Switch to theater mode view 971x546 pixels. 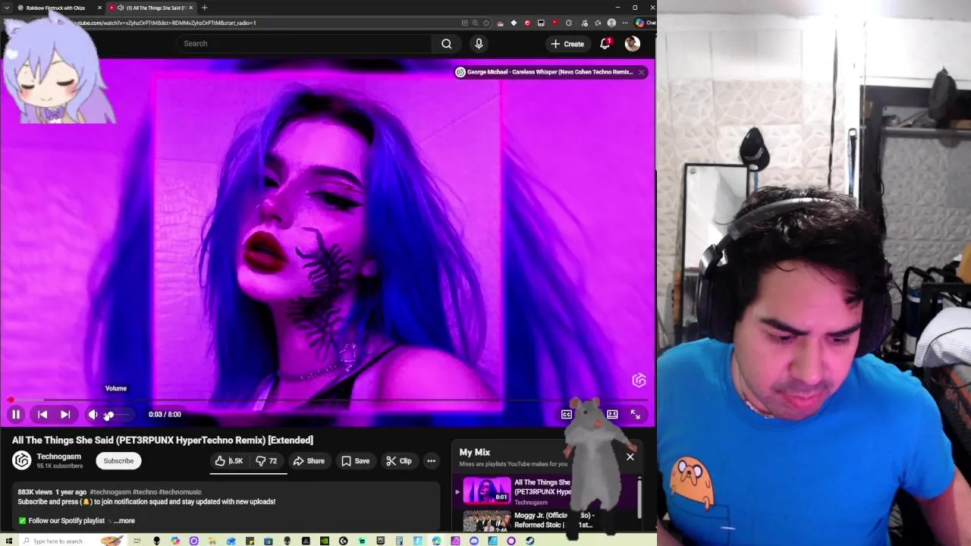click(x=612, y=414)
